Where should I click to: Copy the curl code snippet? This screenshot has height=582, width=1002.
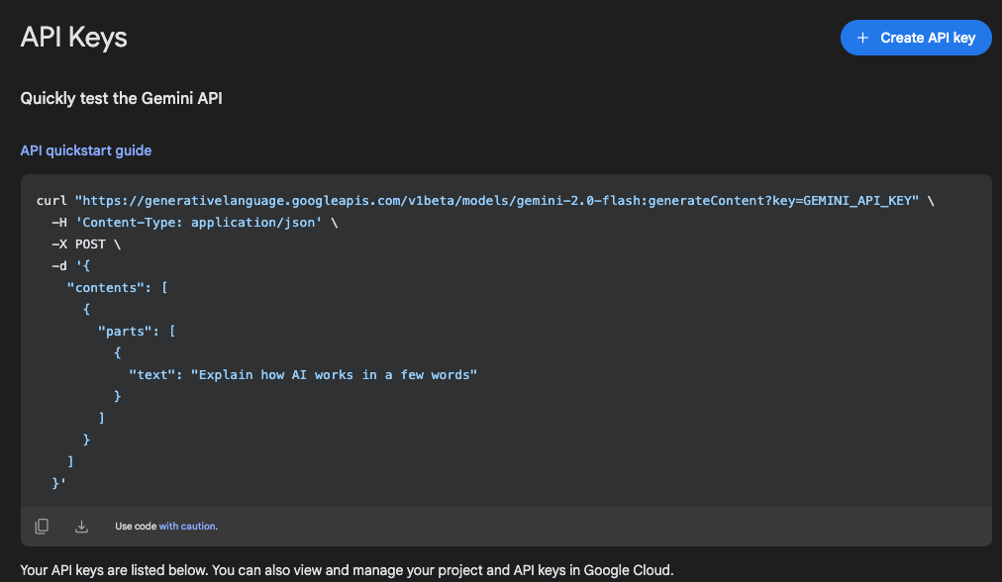[42, 526]
